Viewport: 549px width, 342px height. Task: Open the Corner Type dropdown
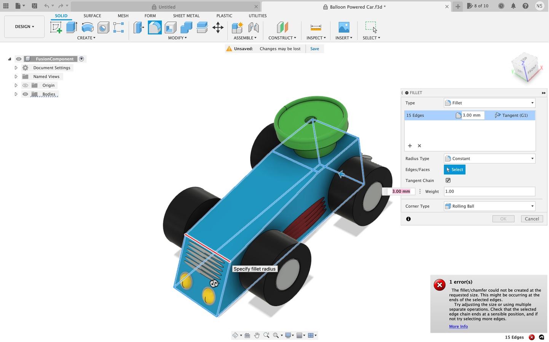[x=490, y=206]
